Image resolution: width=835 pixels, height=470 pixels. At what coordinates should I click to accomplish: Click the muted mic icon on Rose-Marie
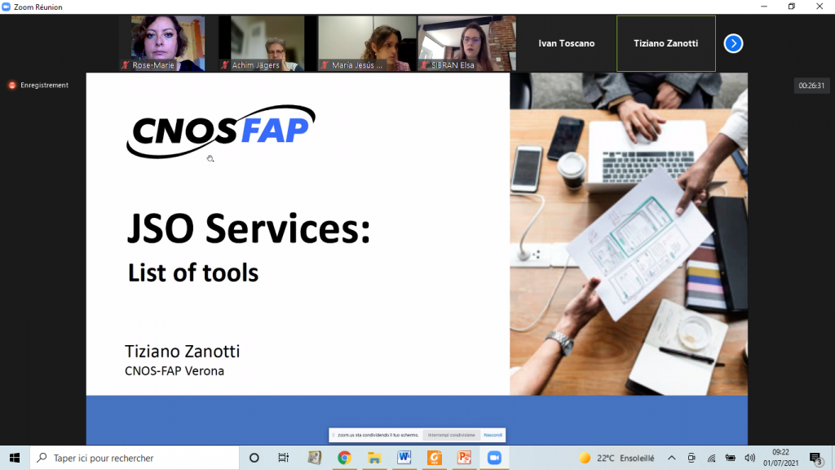125,65
